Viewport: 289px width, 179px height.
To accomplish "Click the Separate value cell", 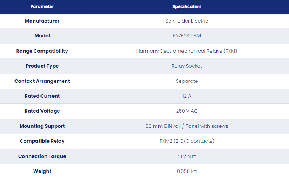I will 187,81.
